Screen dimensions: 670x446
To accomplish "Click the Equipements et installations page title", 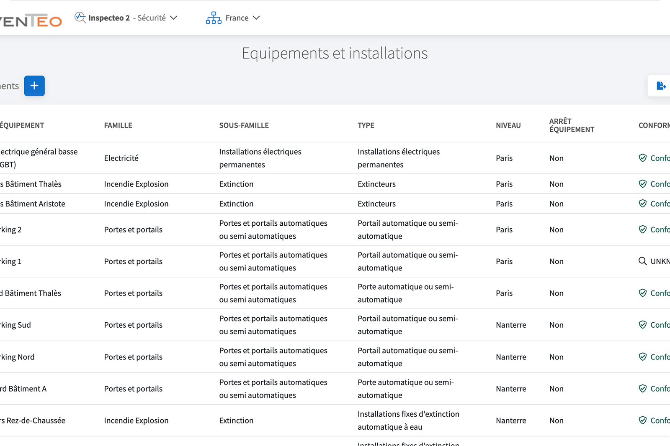I will click(x=335, y=53).
